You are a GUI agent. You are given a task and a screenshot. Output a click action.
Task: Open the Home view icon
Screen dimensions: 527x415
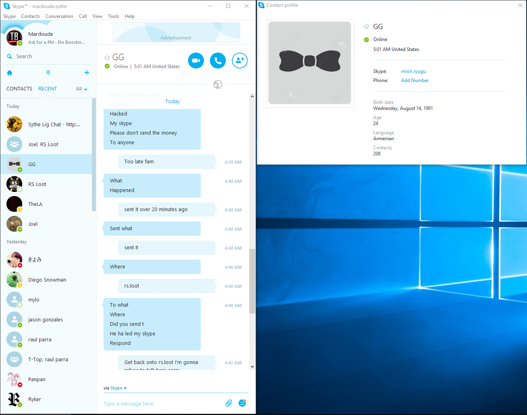10,72
